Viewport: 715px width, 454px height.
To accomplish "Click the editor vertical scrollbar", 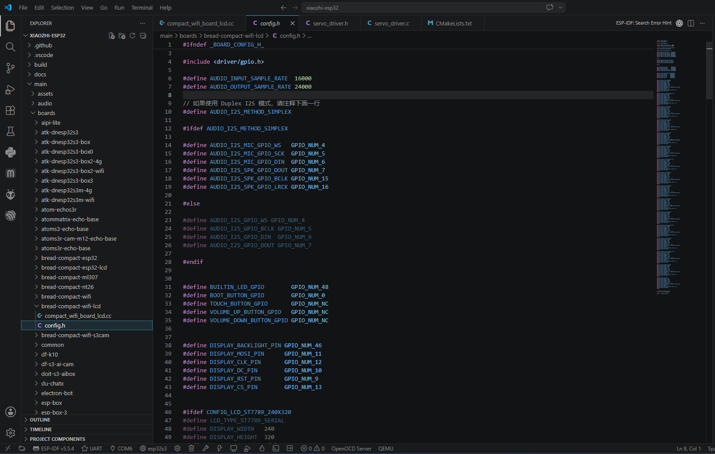I will 709,70.
